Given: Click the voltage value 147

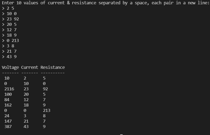Looking at the screenshot, I should click(x=8, y=121).
